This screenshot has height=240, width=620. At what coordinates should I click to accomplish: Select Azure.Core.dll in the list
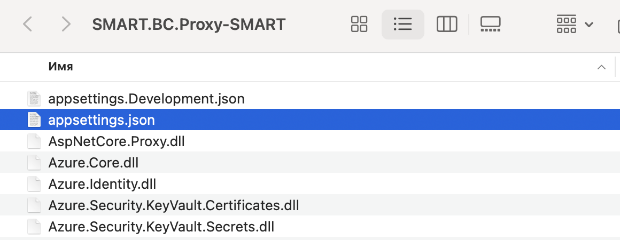click(93, 163)
